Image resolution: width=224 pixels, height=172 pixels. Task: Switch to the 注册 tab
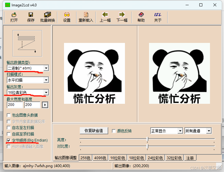190,158
